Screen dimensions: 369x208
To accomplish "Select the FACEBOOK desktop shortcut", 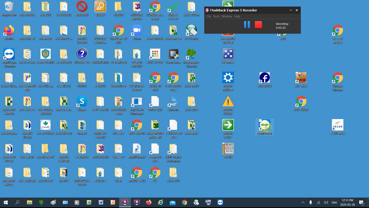I will (264, 80).
